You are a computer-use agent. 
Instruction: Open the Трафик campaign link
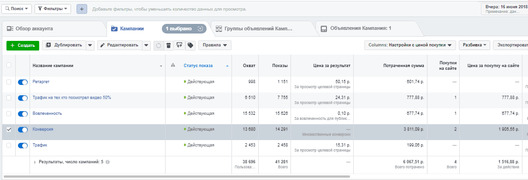(x=40, y=145)
